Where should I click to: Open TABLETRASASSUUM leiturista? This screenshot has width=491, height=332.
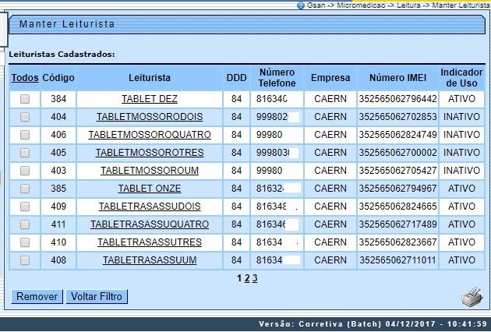click(150, 260)
